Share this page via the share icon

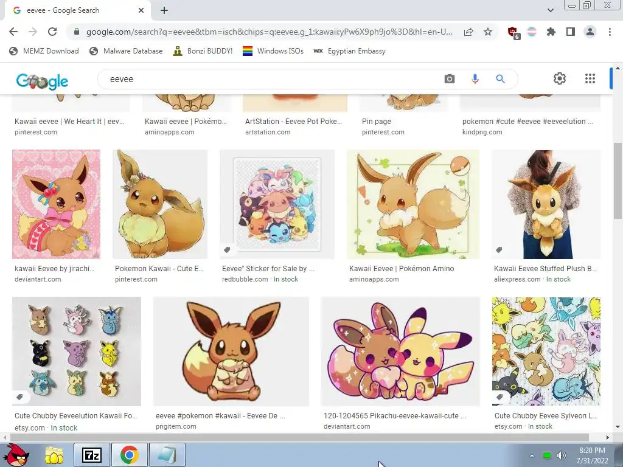(468, 32)
